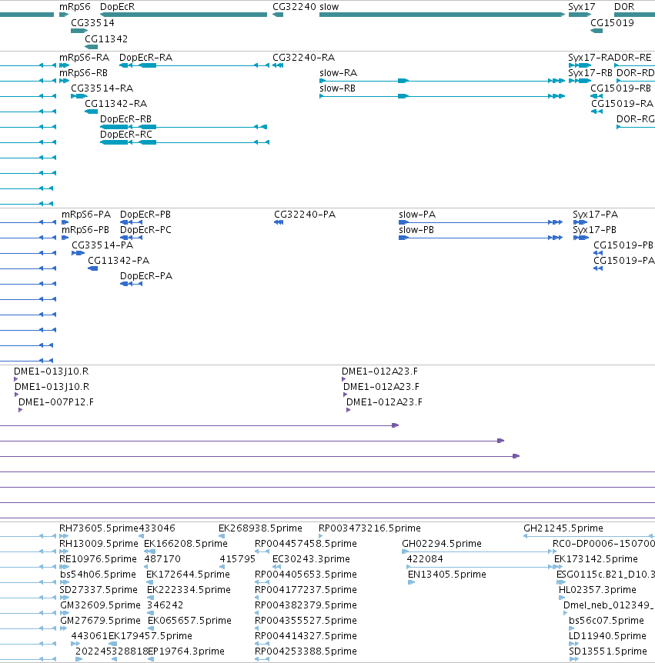655x663 pixels.
Task: Select the mRpS6-PB protein label
Action: tap(85, 230)
